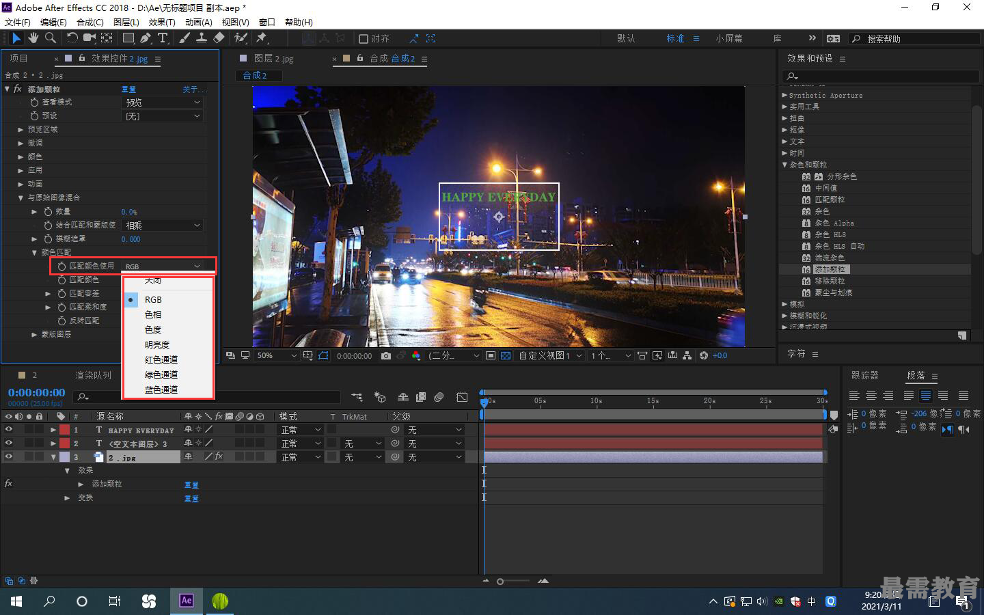This screenshot has width=984, height=615.
Task: Open the 50% magnification dropdown
Action: 276,356
